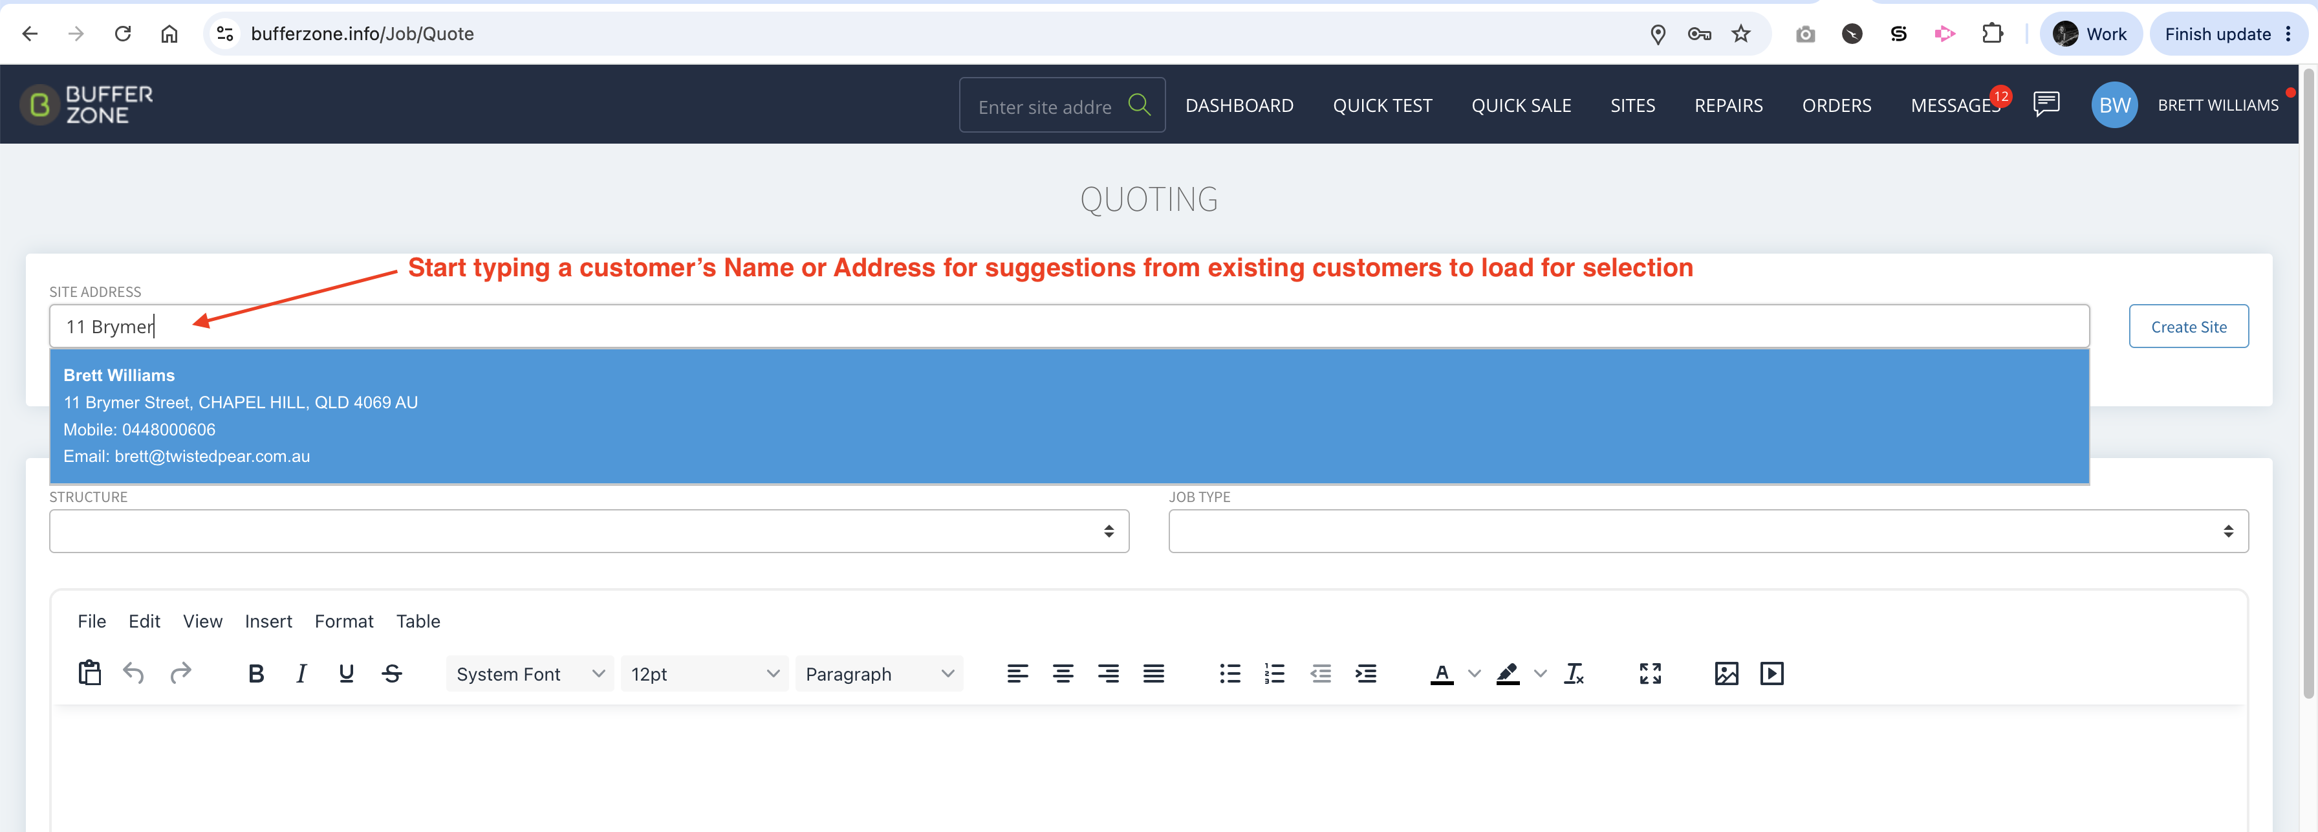Open the System Font dropdown
The height and width of the screenshot is (832, 2318).
tap(530, 673)
